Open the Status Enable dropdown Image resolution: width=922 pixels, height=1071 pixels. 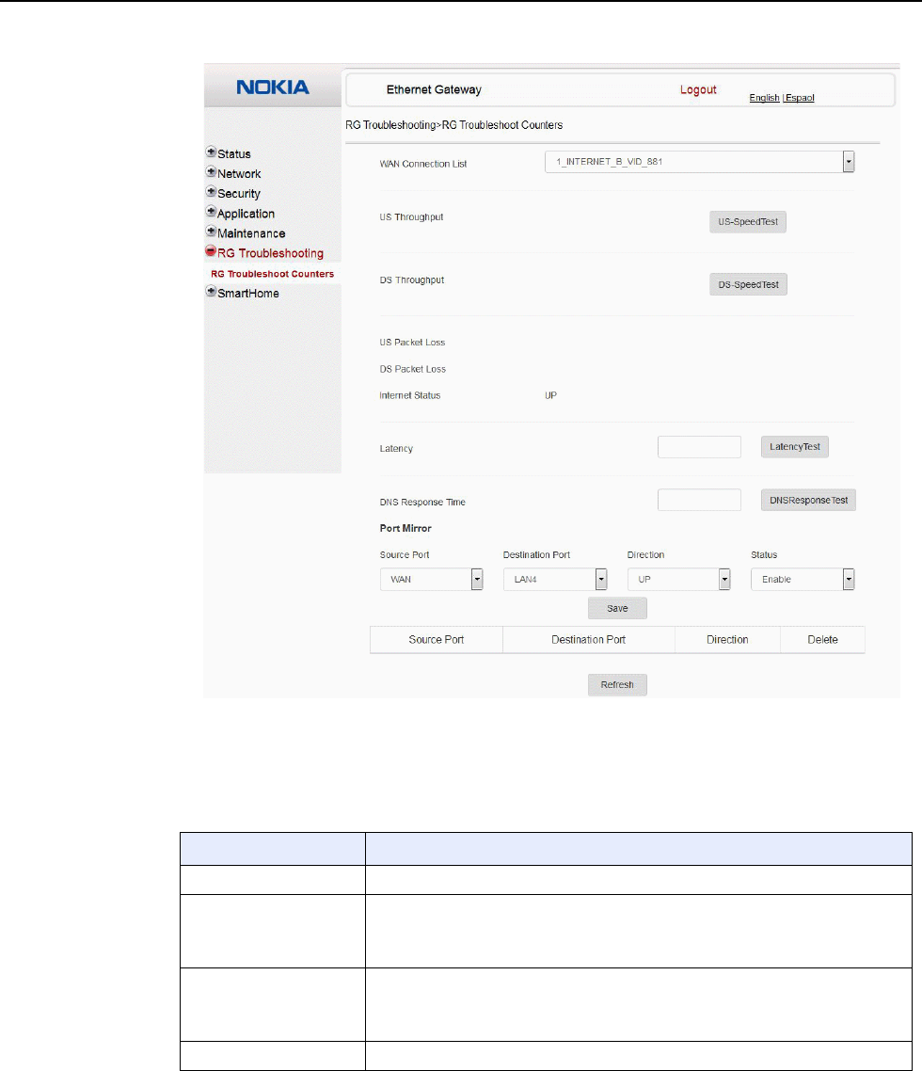pyautogui.click(x=803, y=579)
